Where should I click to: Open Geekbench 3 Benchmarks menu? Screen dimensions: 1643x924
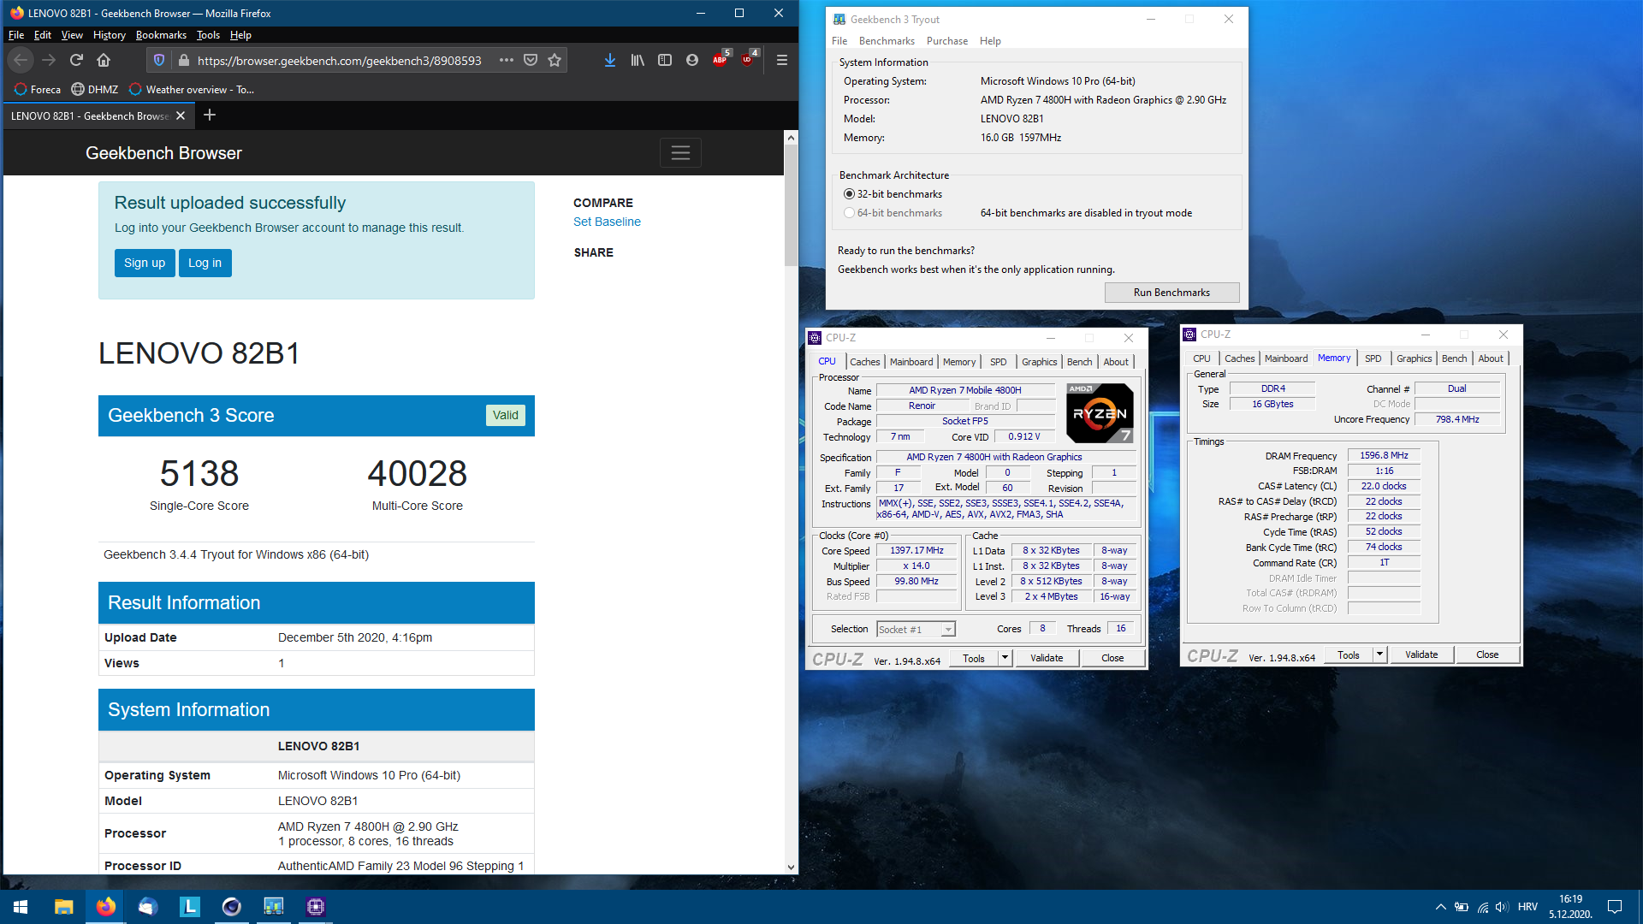[x=887, y=41]
